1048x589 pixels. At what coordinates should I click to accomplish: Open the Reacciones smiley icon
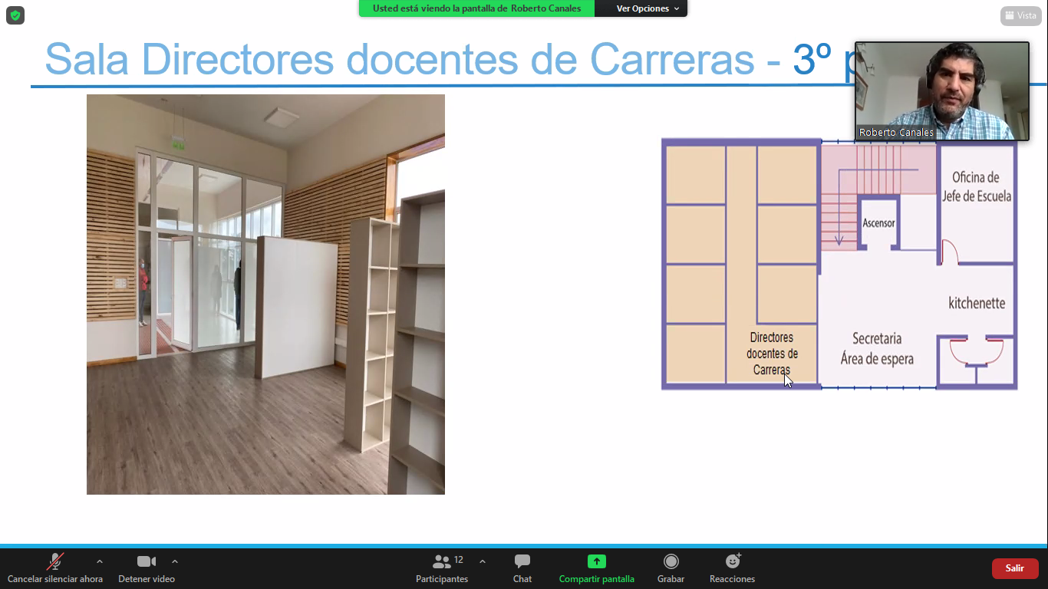tap(732, 561)
